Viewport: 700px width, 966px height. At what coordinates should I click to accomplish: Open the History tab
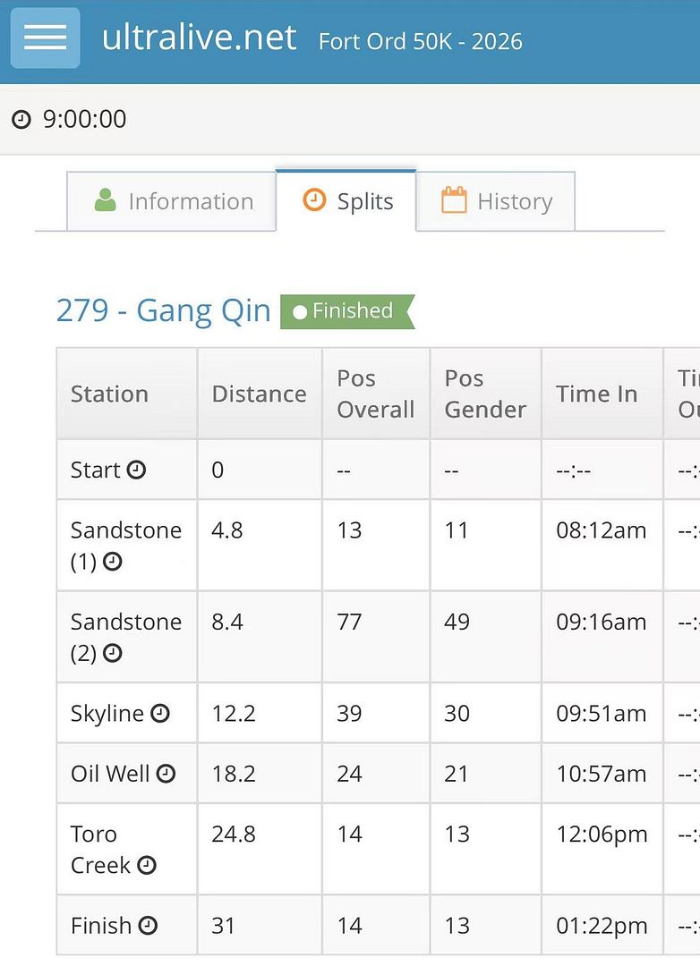pos(496,201)
